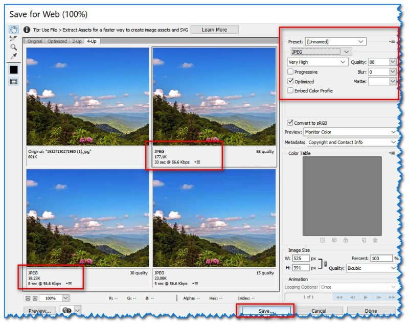Image resolution: width=409 pixels, height=325 pixels.
Task: Click the Learn More button
Action: (x=214, y=30)
